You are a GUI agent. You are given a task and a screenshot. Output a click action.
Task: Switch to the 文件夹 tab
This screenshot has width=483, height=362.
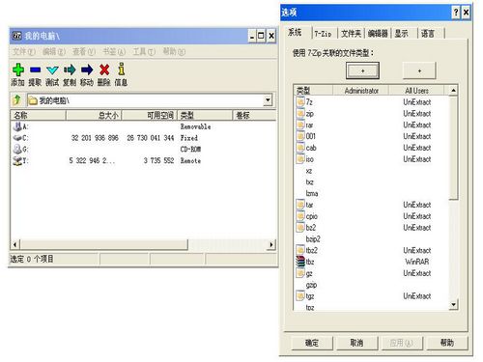point(351,34)
